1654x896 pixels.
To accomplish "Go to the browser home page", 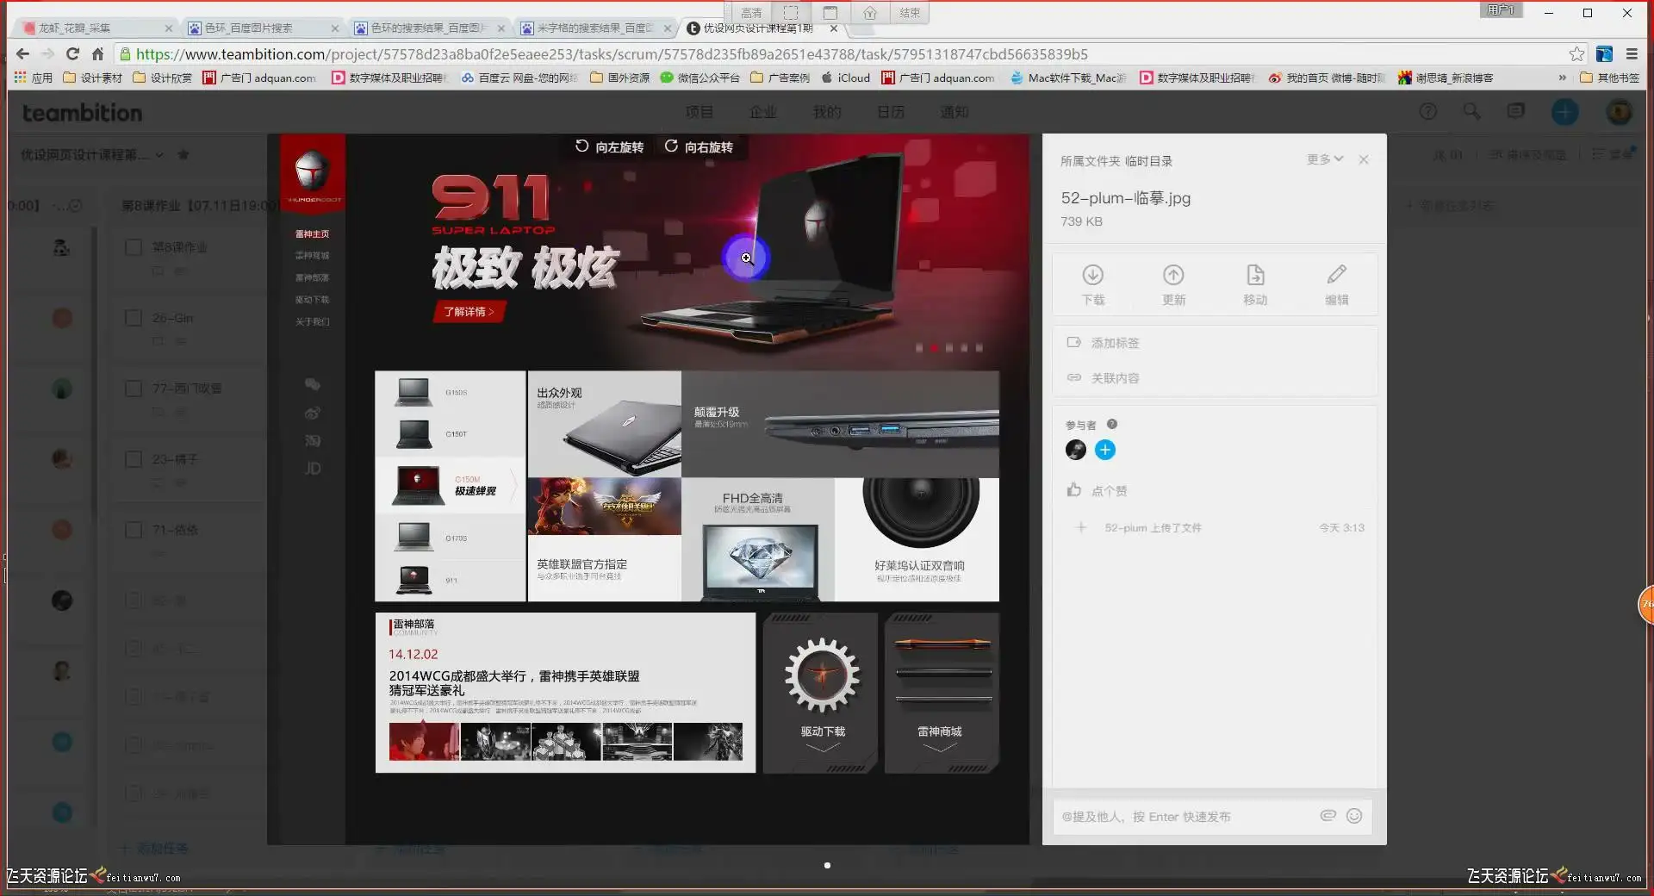I will point(97,54).
